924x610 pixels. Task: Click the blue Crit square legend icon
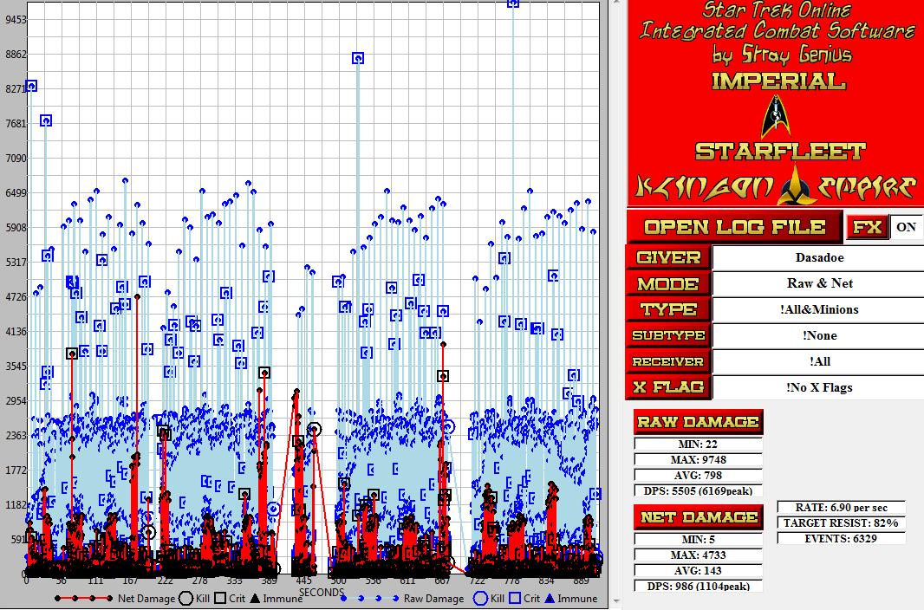point(515,598)
